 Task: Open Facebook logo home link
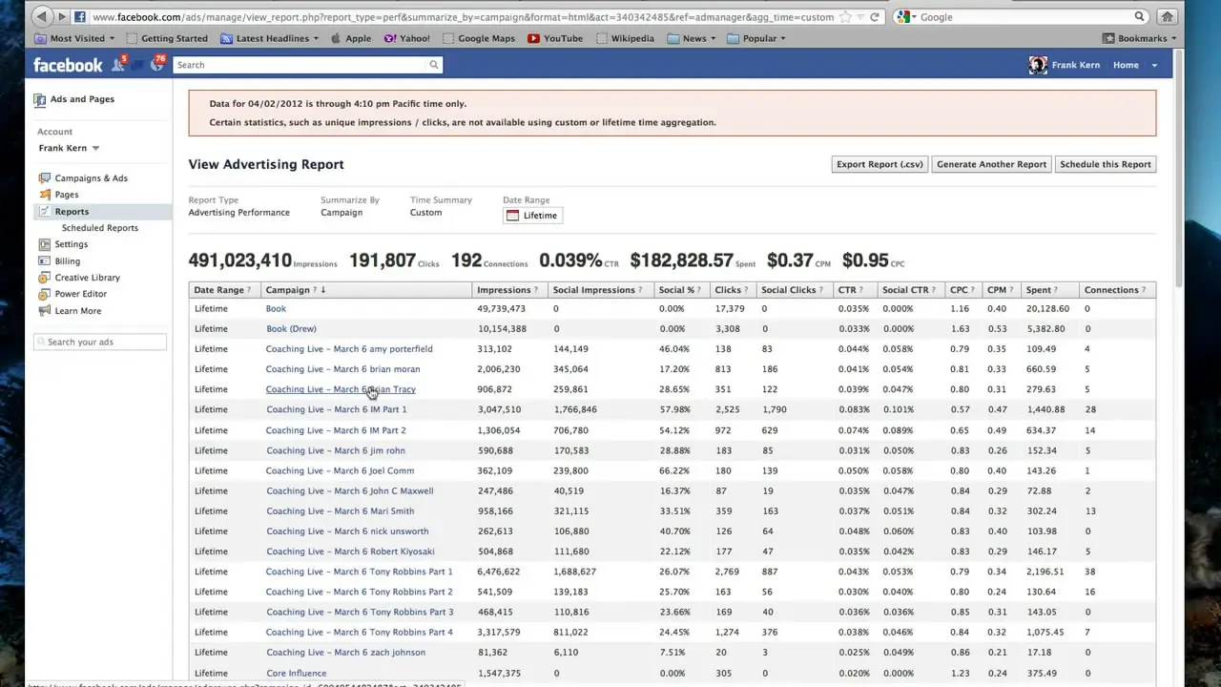pyautogui.click(x=68, y=65)
